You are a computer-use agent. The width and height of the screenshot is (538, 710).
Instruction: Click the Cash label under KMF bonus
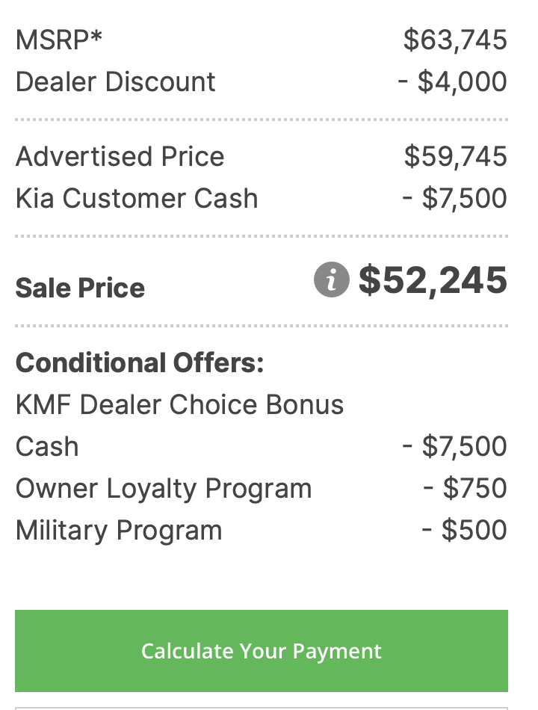tap(47, 446)
